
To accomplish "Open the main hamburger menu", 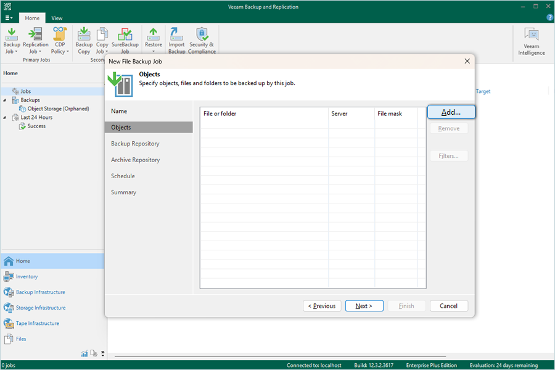I will (9, 18).
